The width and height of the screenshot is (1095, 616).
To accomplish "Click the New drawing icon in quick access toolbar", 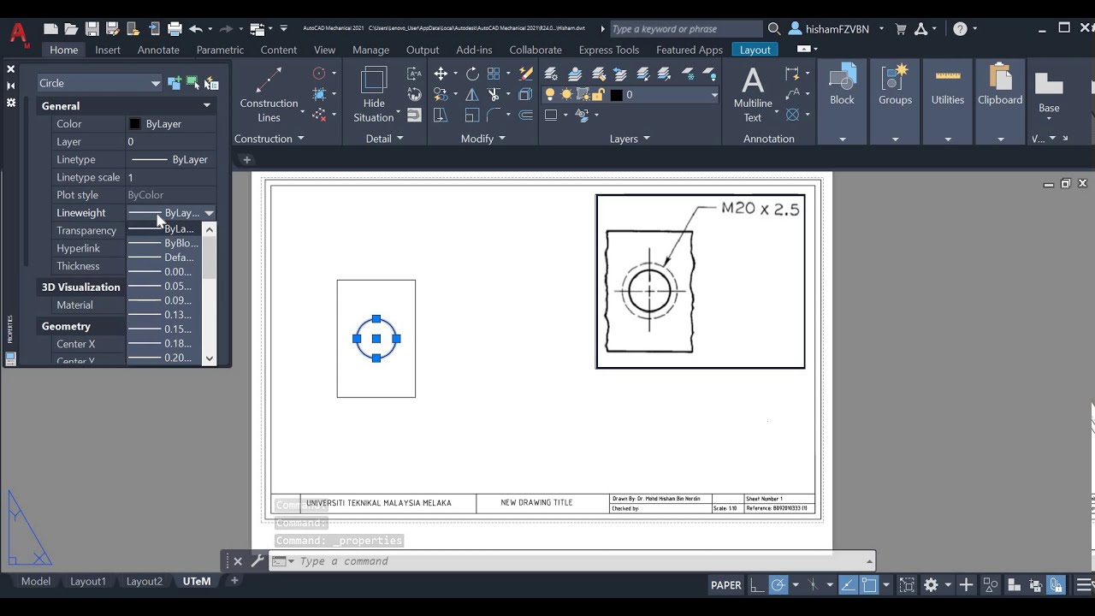I will click(x=50, y=29).
